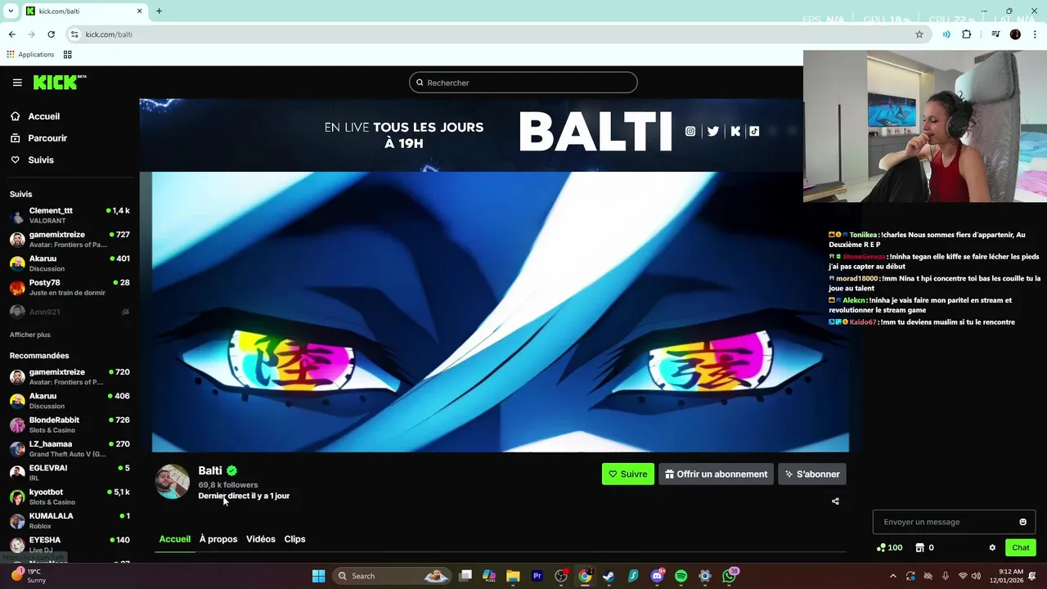The image size is (1047, 589).
Task: Open BlondeRabbit's Slots & Casino stream
Action: (x=70, y=425)
